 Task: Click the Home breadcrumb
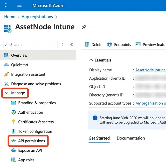tap(10, 17)
